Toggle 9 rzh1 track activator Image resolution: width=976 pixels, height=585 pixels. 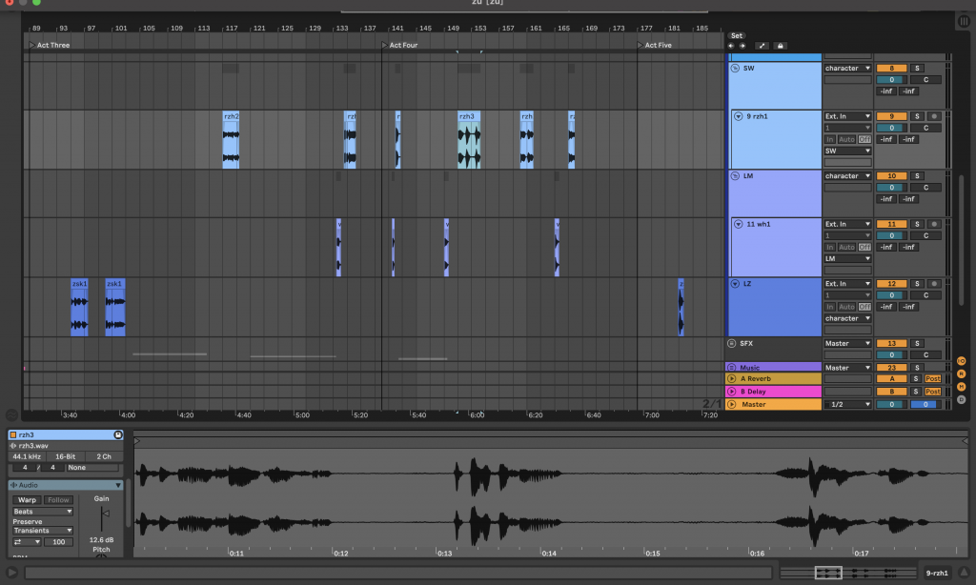891,116
